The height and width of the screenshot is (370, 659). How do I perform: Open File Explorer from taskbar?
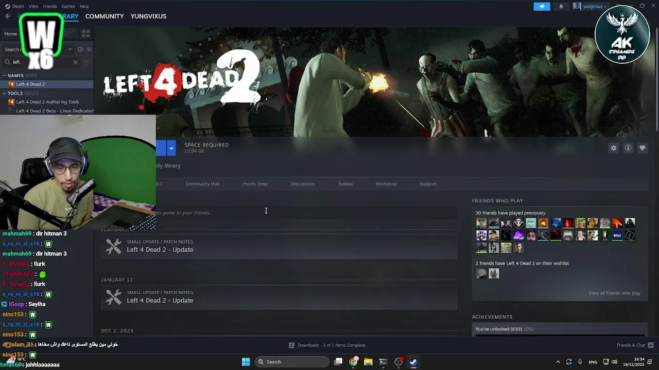tap(368, 362)
